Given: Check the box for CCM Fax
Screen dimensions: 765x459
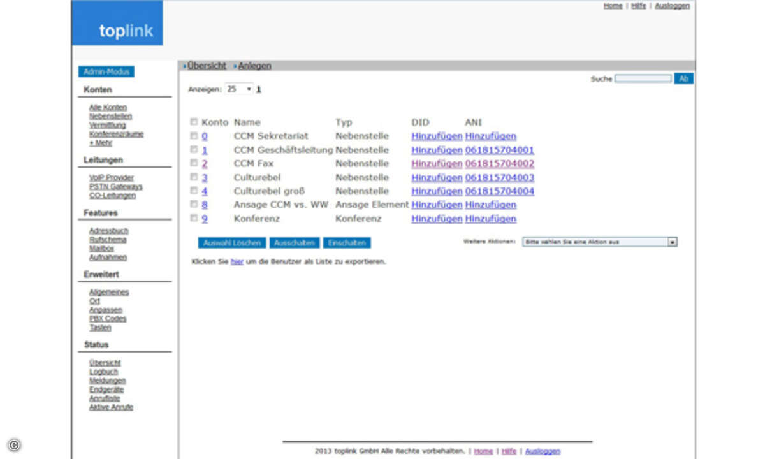Looking at the screenshot, I should [194, 163].
